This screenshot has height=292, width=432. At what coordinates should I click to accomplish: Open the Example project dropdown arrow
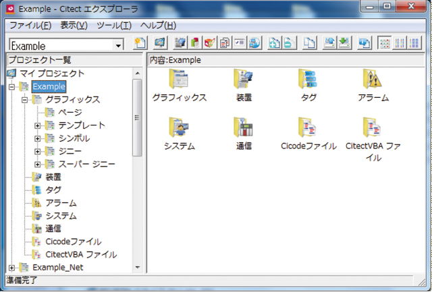point(119,45)
